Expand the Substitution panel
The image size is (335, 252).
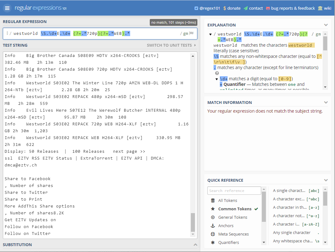195,245
